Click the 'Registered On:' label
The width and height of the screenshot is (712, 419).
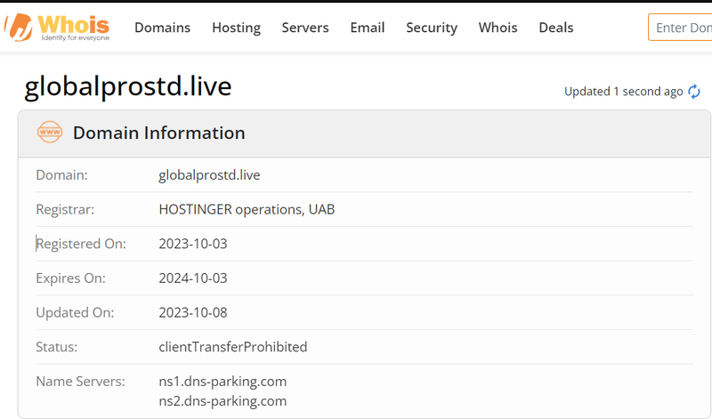(81, 245)
